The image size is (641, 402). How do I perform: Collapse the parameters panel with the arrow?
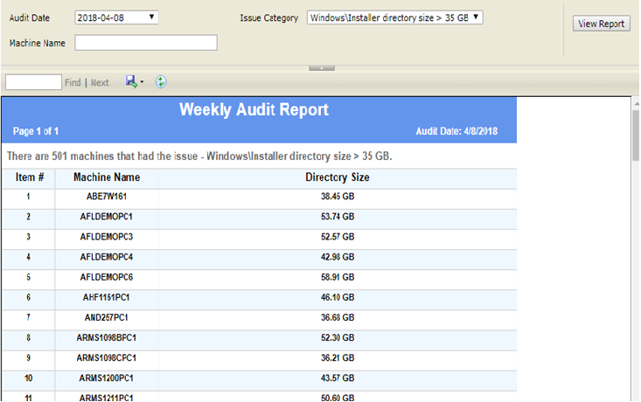(322, 68)
